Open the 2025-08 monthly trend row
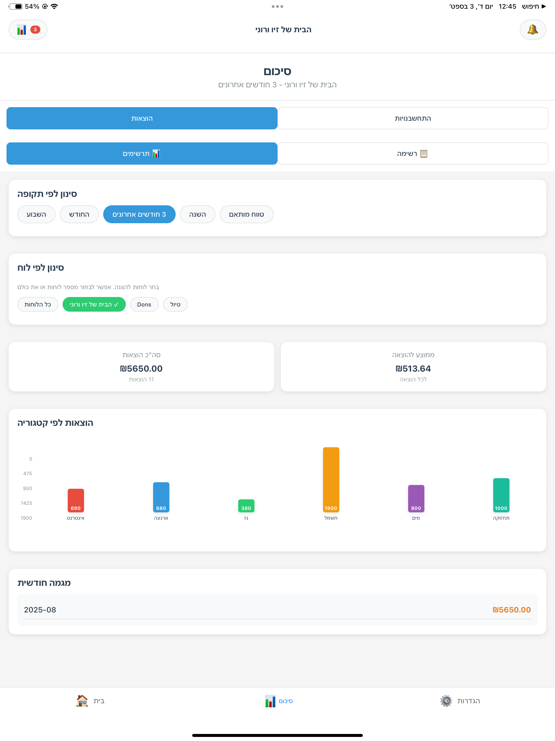The width and height of the screenshot is (555, 741). (277, 610)
